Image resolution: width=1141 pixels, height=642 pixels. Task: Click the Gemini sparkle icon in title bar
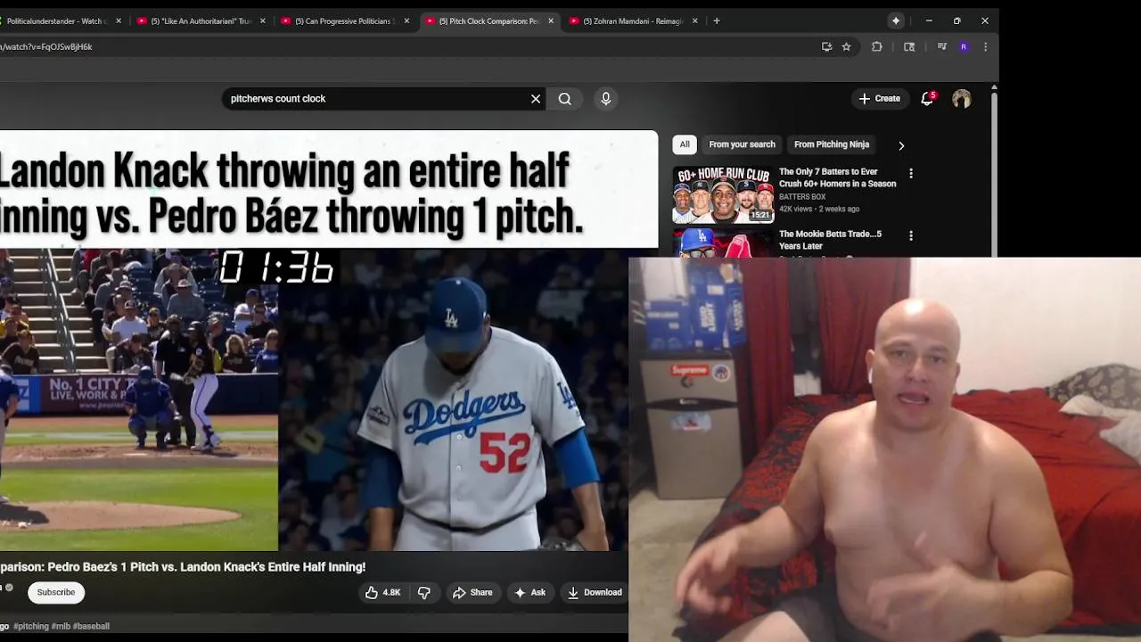coord(896,21)
